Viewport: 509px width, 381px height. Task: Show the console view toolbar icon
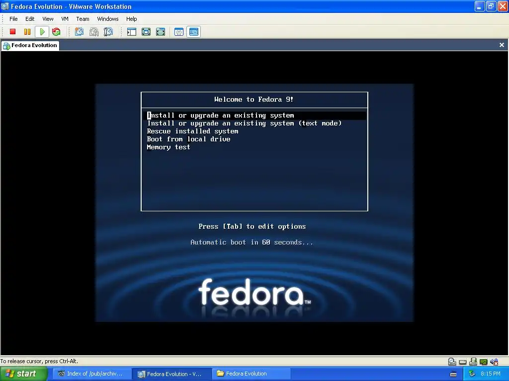coord(193,32)
